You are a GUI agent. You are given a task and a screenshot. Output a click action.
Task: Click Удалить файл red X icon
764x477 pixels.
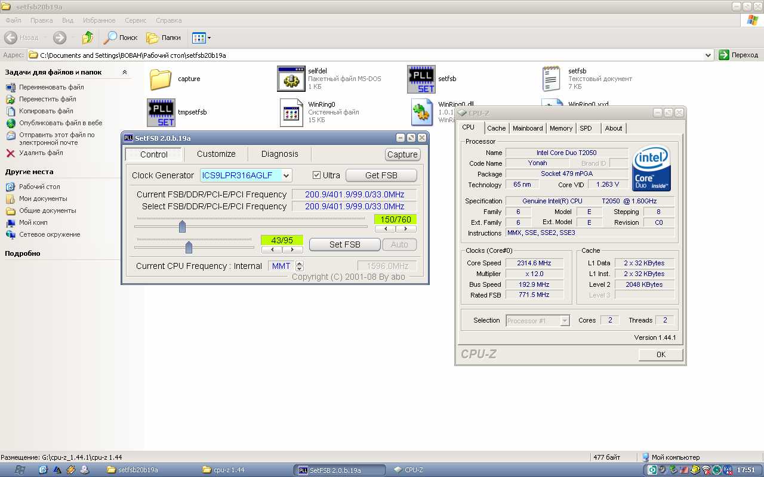[x=10, y=153]
